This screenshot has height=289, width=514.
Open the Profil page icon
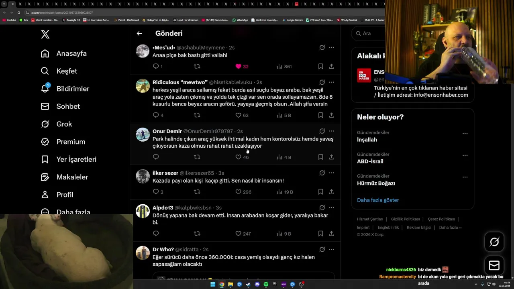click(45, 195)
